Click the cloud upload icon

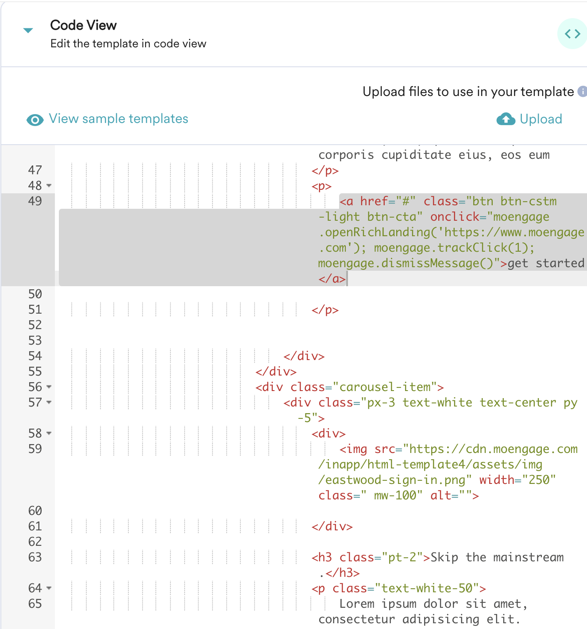coord(505,119)
